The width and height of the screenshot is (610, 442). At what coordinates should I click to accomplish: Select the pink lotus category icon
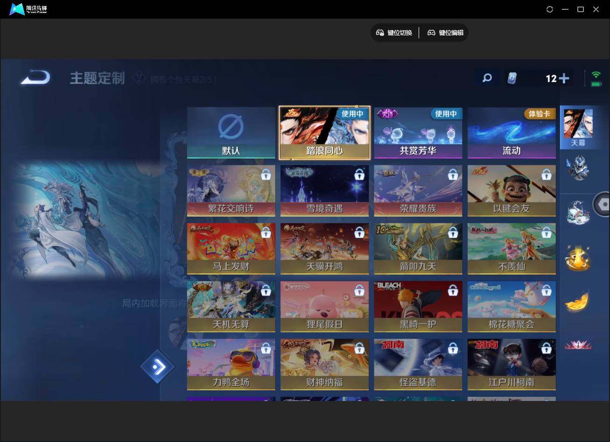[x=578, y=345]
